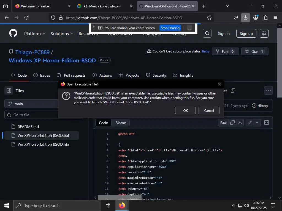Click the taskbar search box
Image resolution: width=282 pixels, height=211 pixels.
pos(57,206)
